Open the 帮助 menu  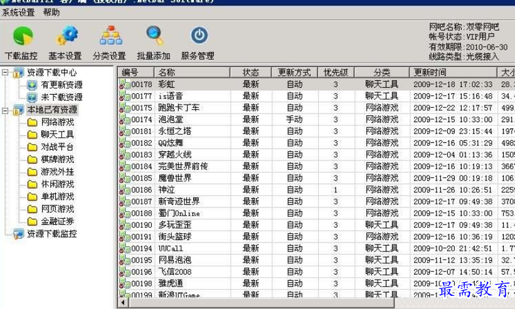(x=51, y=13)
